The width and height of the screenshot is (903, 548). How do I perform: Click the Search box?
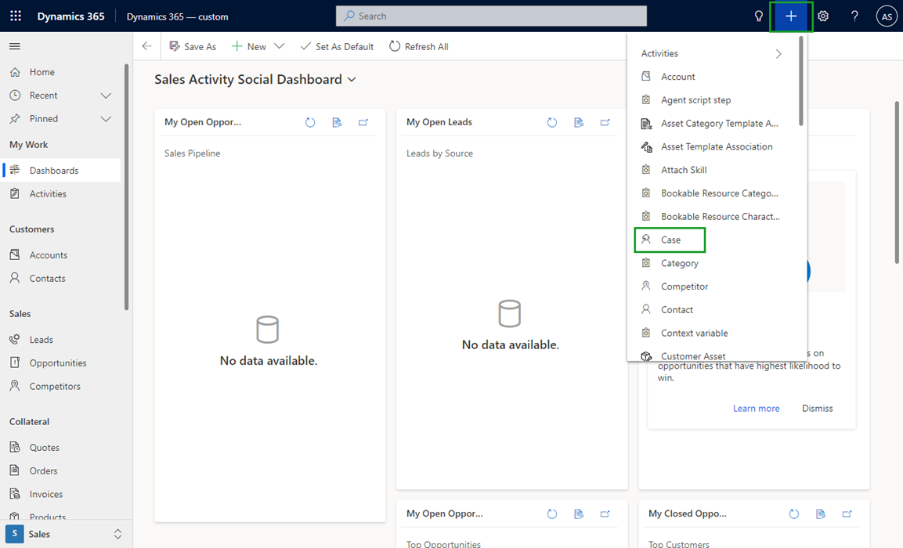[491, 16]
